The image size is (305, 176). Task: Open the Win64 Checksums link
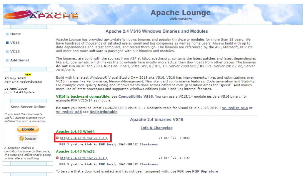pyautogui.click(x=149, y=144)
